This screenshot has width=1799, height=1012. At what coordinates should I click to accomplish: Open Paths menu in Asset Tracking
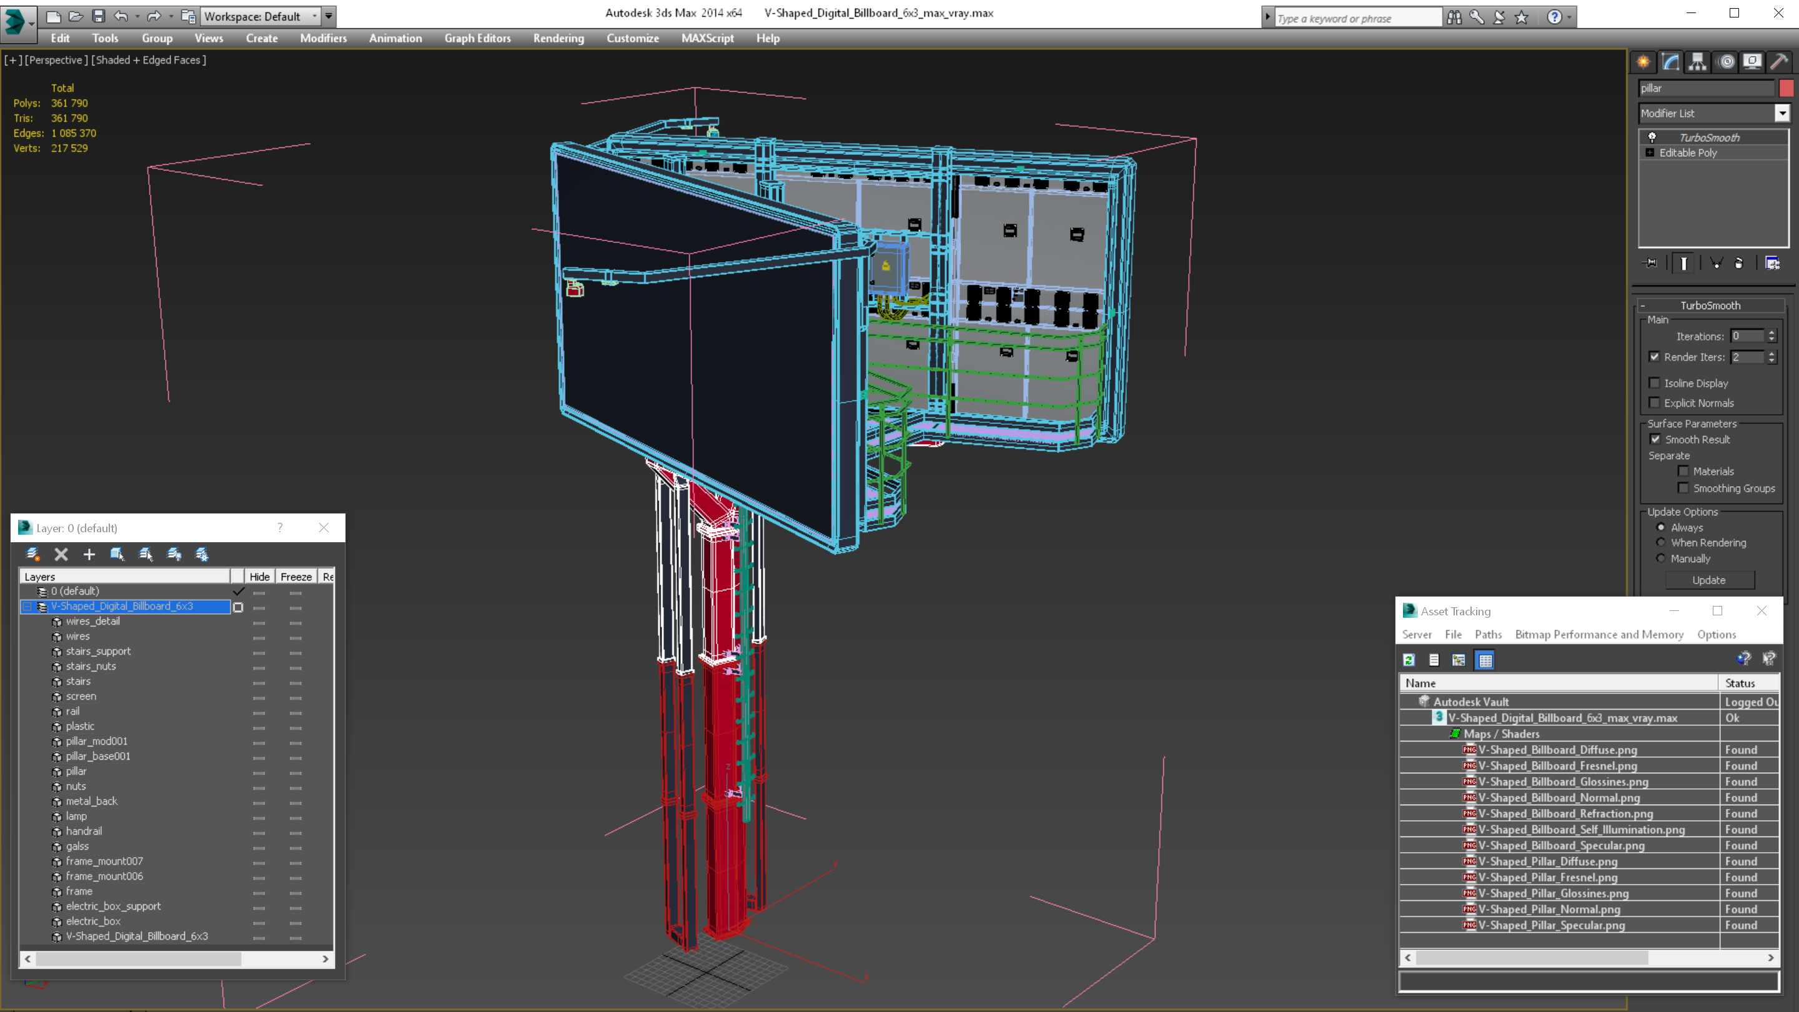pyautogui.click(x=1488, y=634)
